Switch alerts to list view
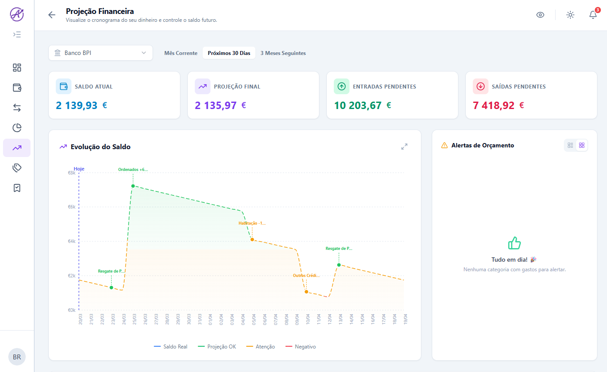 pyautogui.click(x=570, y=145)
